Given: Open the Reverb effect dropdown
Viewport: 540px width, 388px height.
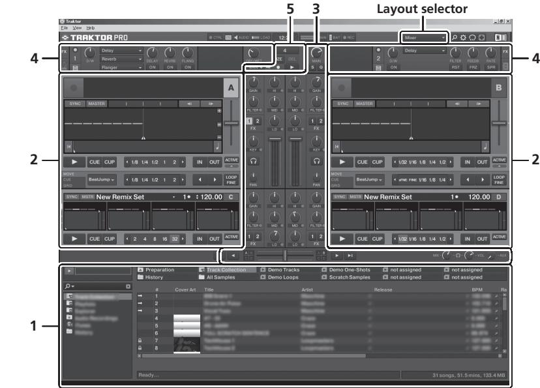Looking at the screenshot, I should click(121, 59).
